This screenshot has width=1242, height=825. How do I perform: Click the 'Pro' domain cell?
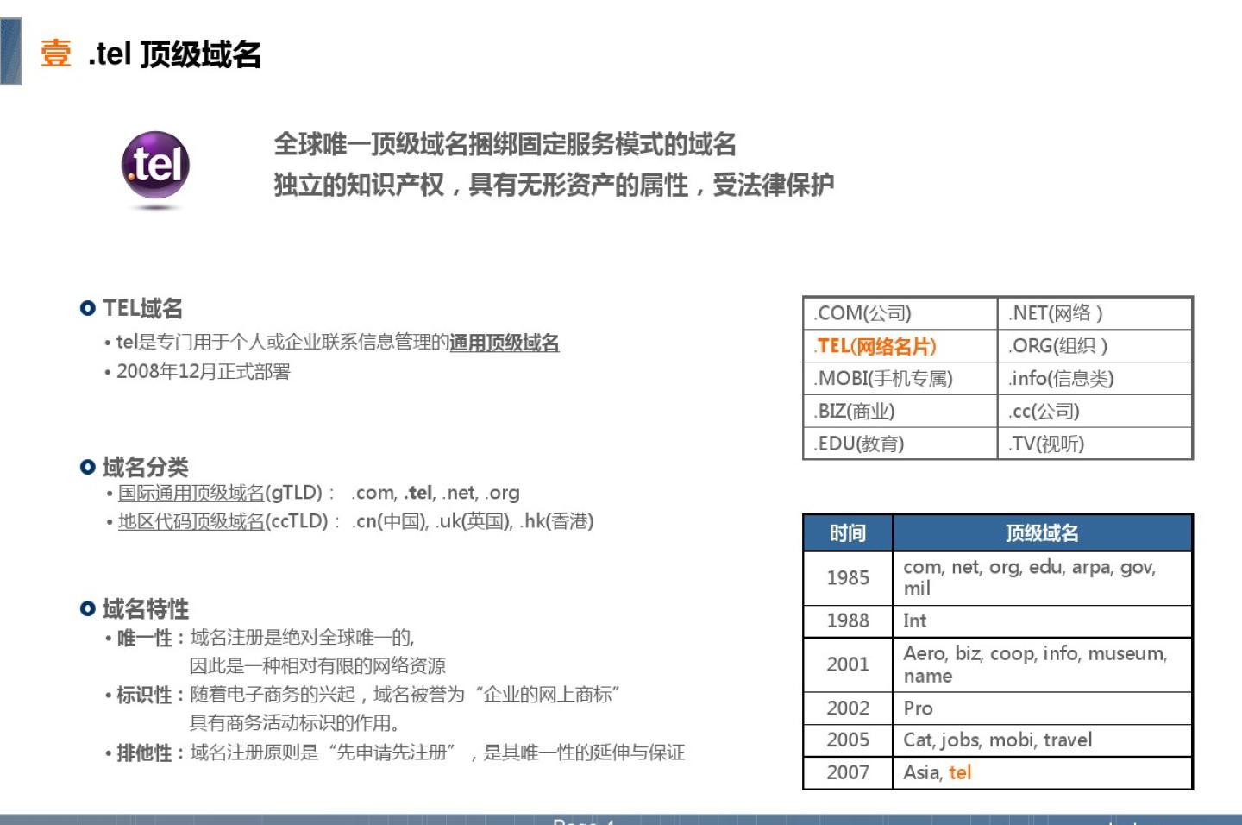[x=1043, y=708]
